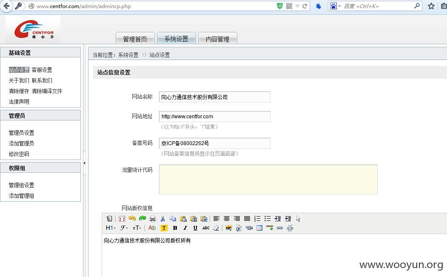This screenshot has height=277, width=447.
Task: Open 管理首页 tab
Action: pyautogui.click(x=135, y=39)
